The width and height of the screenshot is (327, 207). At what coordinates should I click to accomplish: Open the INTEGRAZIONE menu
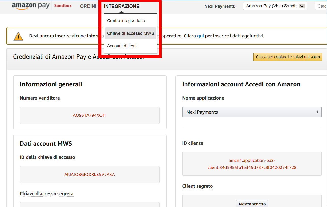coord(122,6)
